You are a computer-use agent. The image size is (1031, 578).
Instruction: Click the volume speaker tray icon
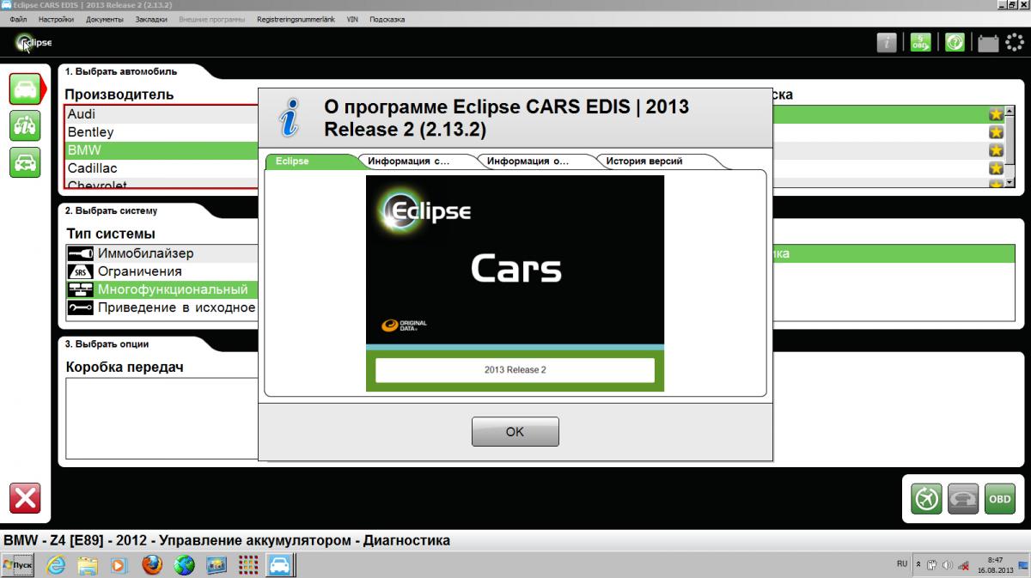click(948, 565)
